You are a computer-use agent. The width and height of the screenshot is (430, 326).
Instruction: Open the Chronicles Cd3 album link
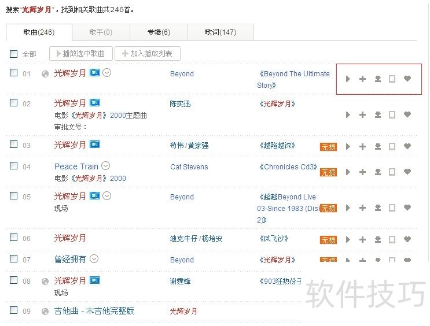click(288, 167)
